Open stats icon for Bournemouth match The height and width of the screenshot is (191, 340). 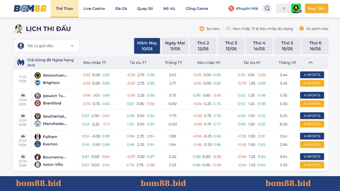coord(23,157)
